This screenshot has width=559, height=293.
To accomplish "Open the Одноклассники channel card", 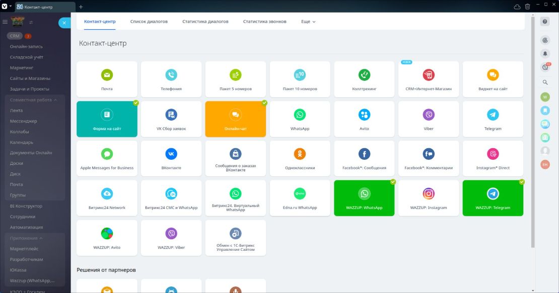I will 300,159.
